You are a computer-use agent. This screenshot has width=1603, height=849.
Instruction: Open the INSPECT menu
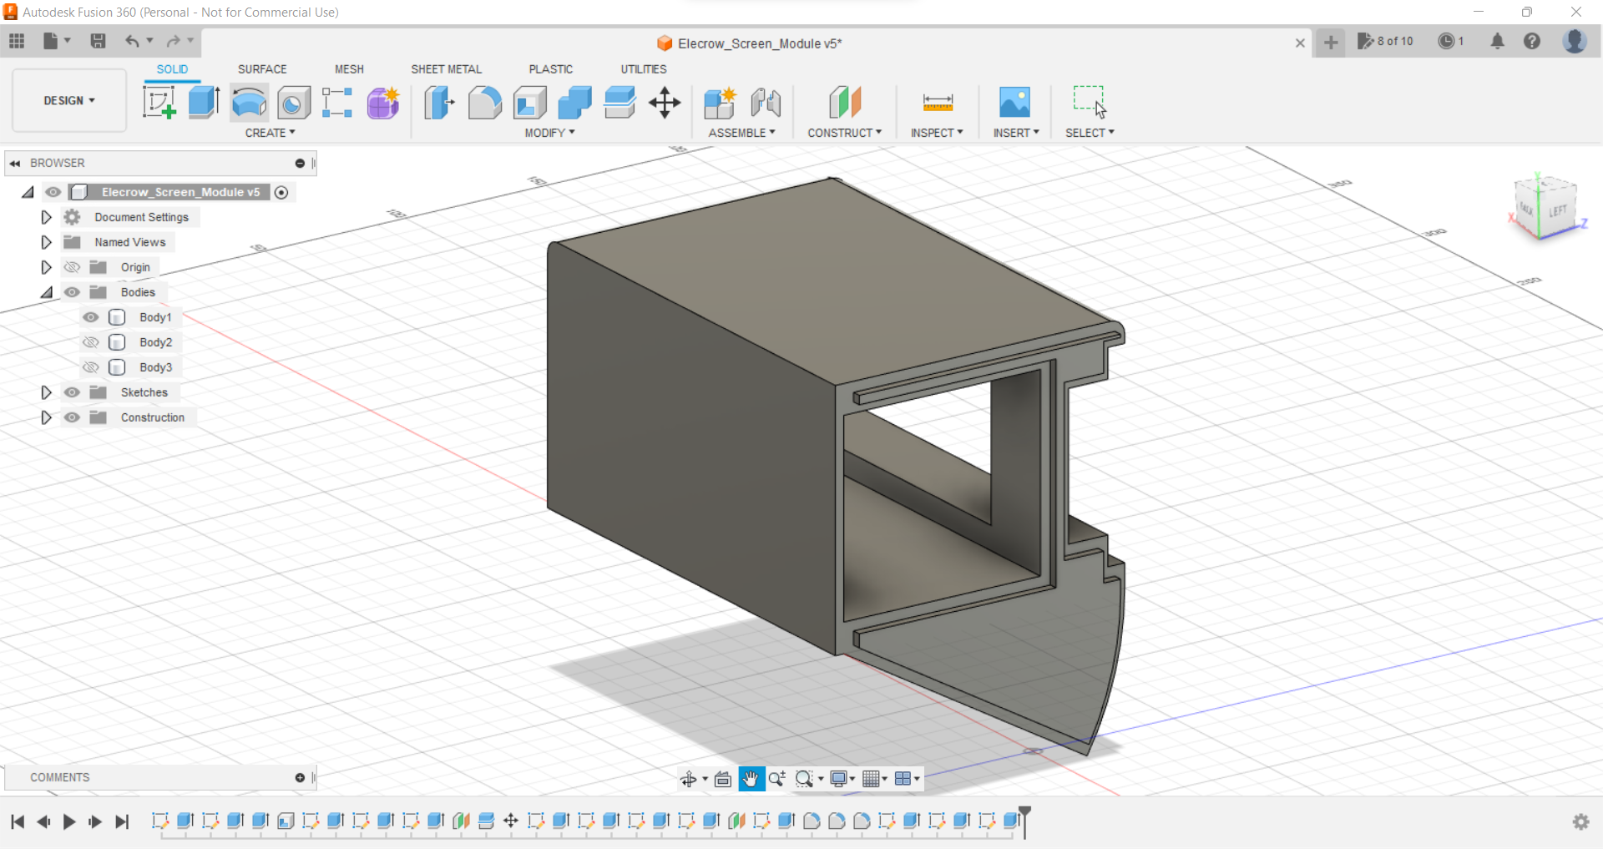pyautogui.click(x=937, y=133)
